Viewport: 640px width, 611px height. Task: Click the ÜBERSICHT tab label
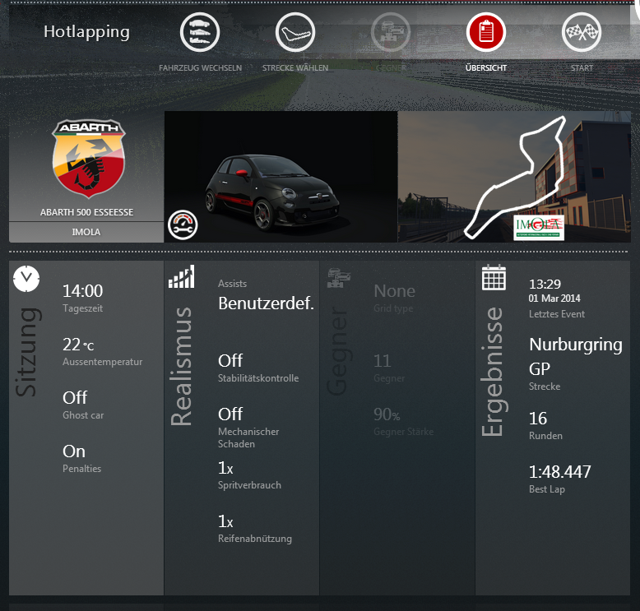(486, 67)
